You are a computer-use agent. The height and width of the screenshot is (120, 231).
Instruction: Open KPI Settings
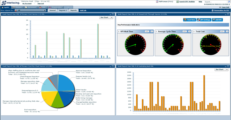point(204,20)
